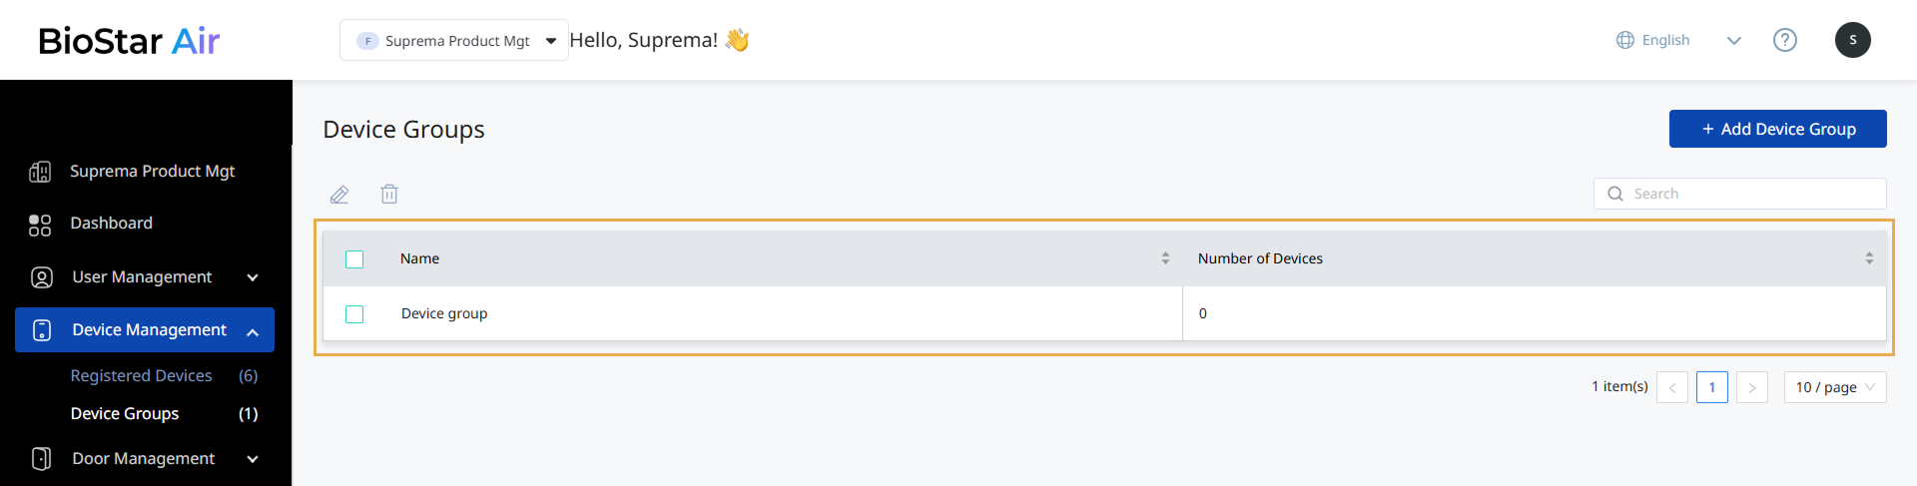The height and width of the screenshot is (486, 1917).
Task: Click the Suprema Product Mgt building icon
Action: [40, 172]
